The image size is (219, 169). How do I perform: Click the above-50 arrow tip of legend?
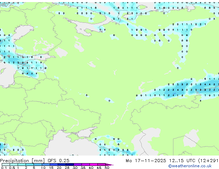(x=109, y=165)
